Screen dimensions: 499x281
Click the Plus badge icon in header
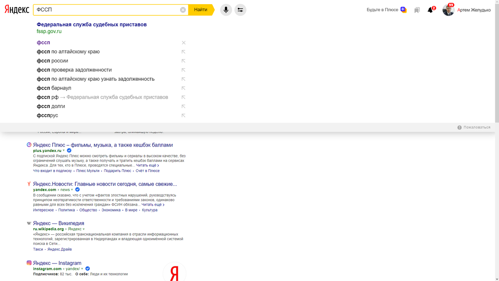(403, 10)
